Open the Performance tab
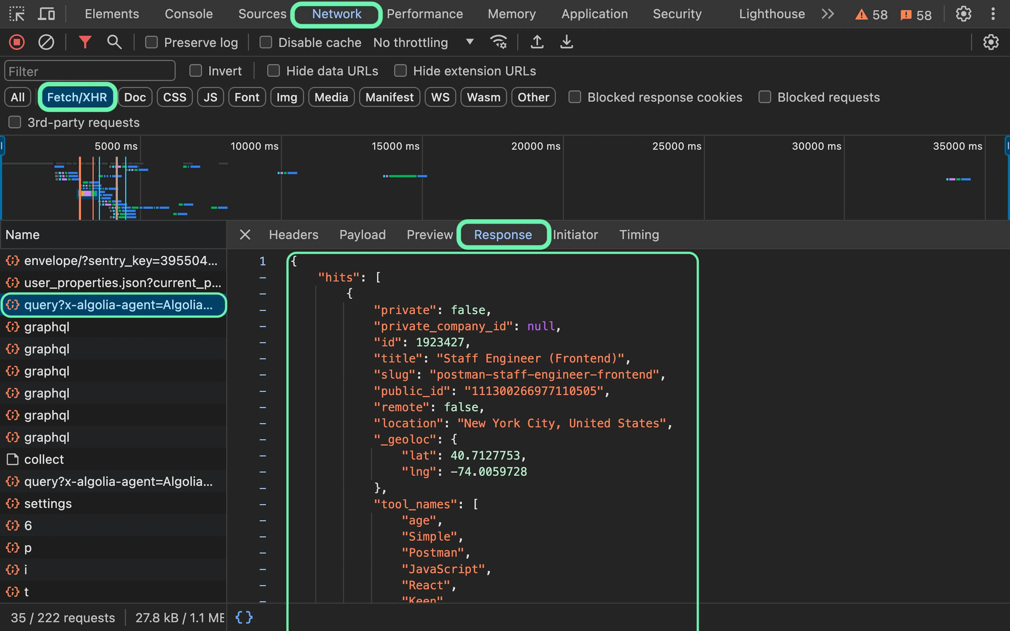 pos(425,14)
